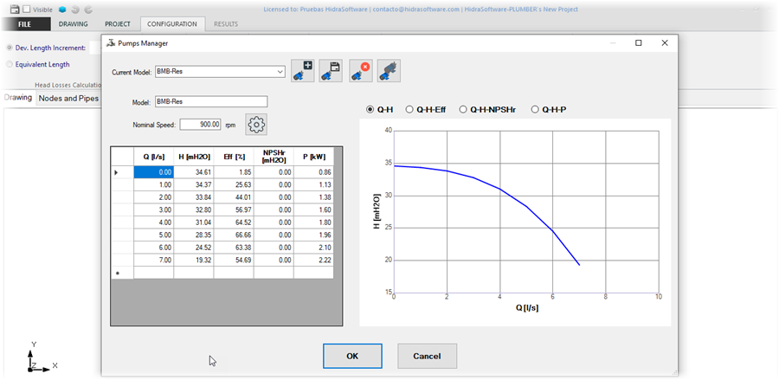
Task: Click the Q [l/s] column header
Action: coord(153,157)
